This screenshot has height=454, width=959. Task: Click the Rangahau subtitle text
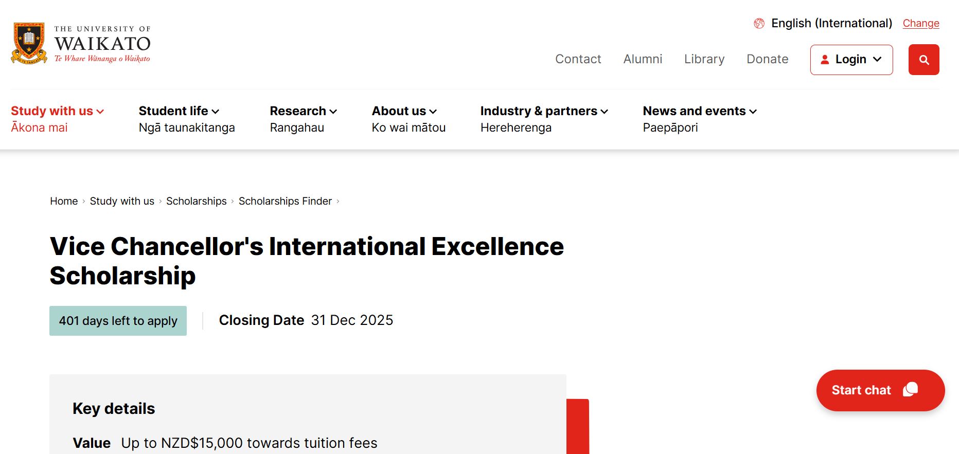click(x=297, y=128)
